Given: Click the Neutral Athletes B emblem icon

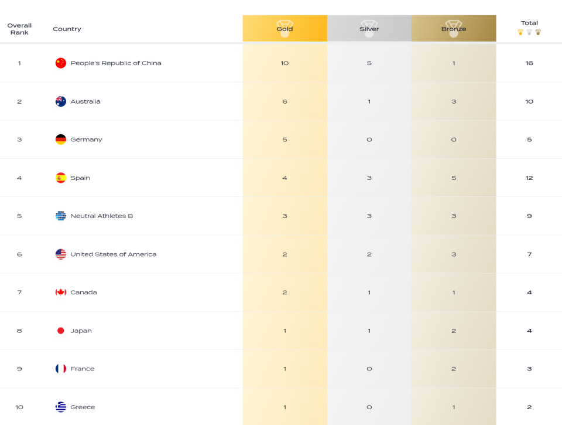Looking at the screenshot, I should pyautogui.click(x=60, y=216).
